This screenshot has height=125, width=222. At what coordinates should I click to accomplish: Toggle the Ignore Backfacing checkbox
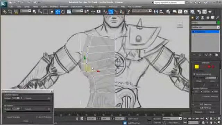click(194, 74)
